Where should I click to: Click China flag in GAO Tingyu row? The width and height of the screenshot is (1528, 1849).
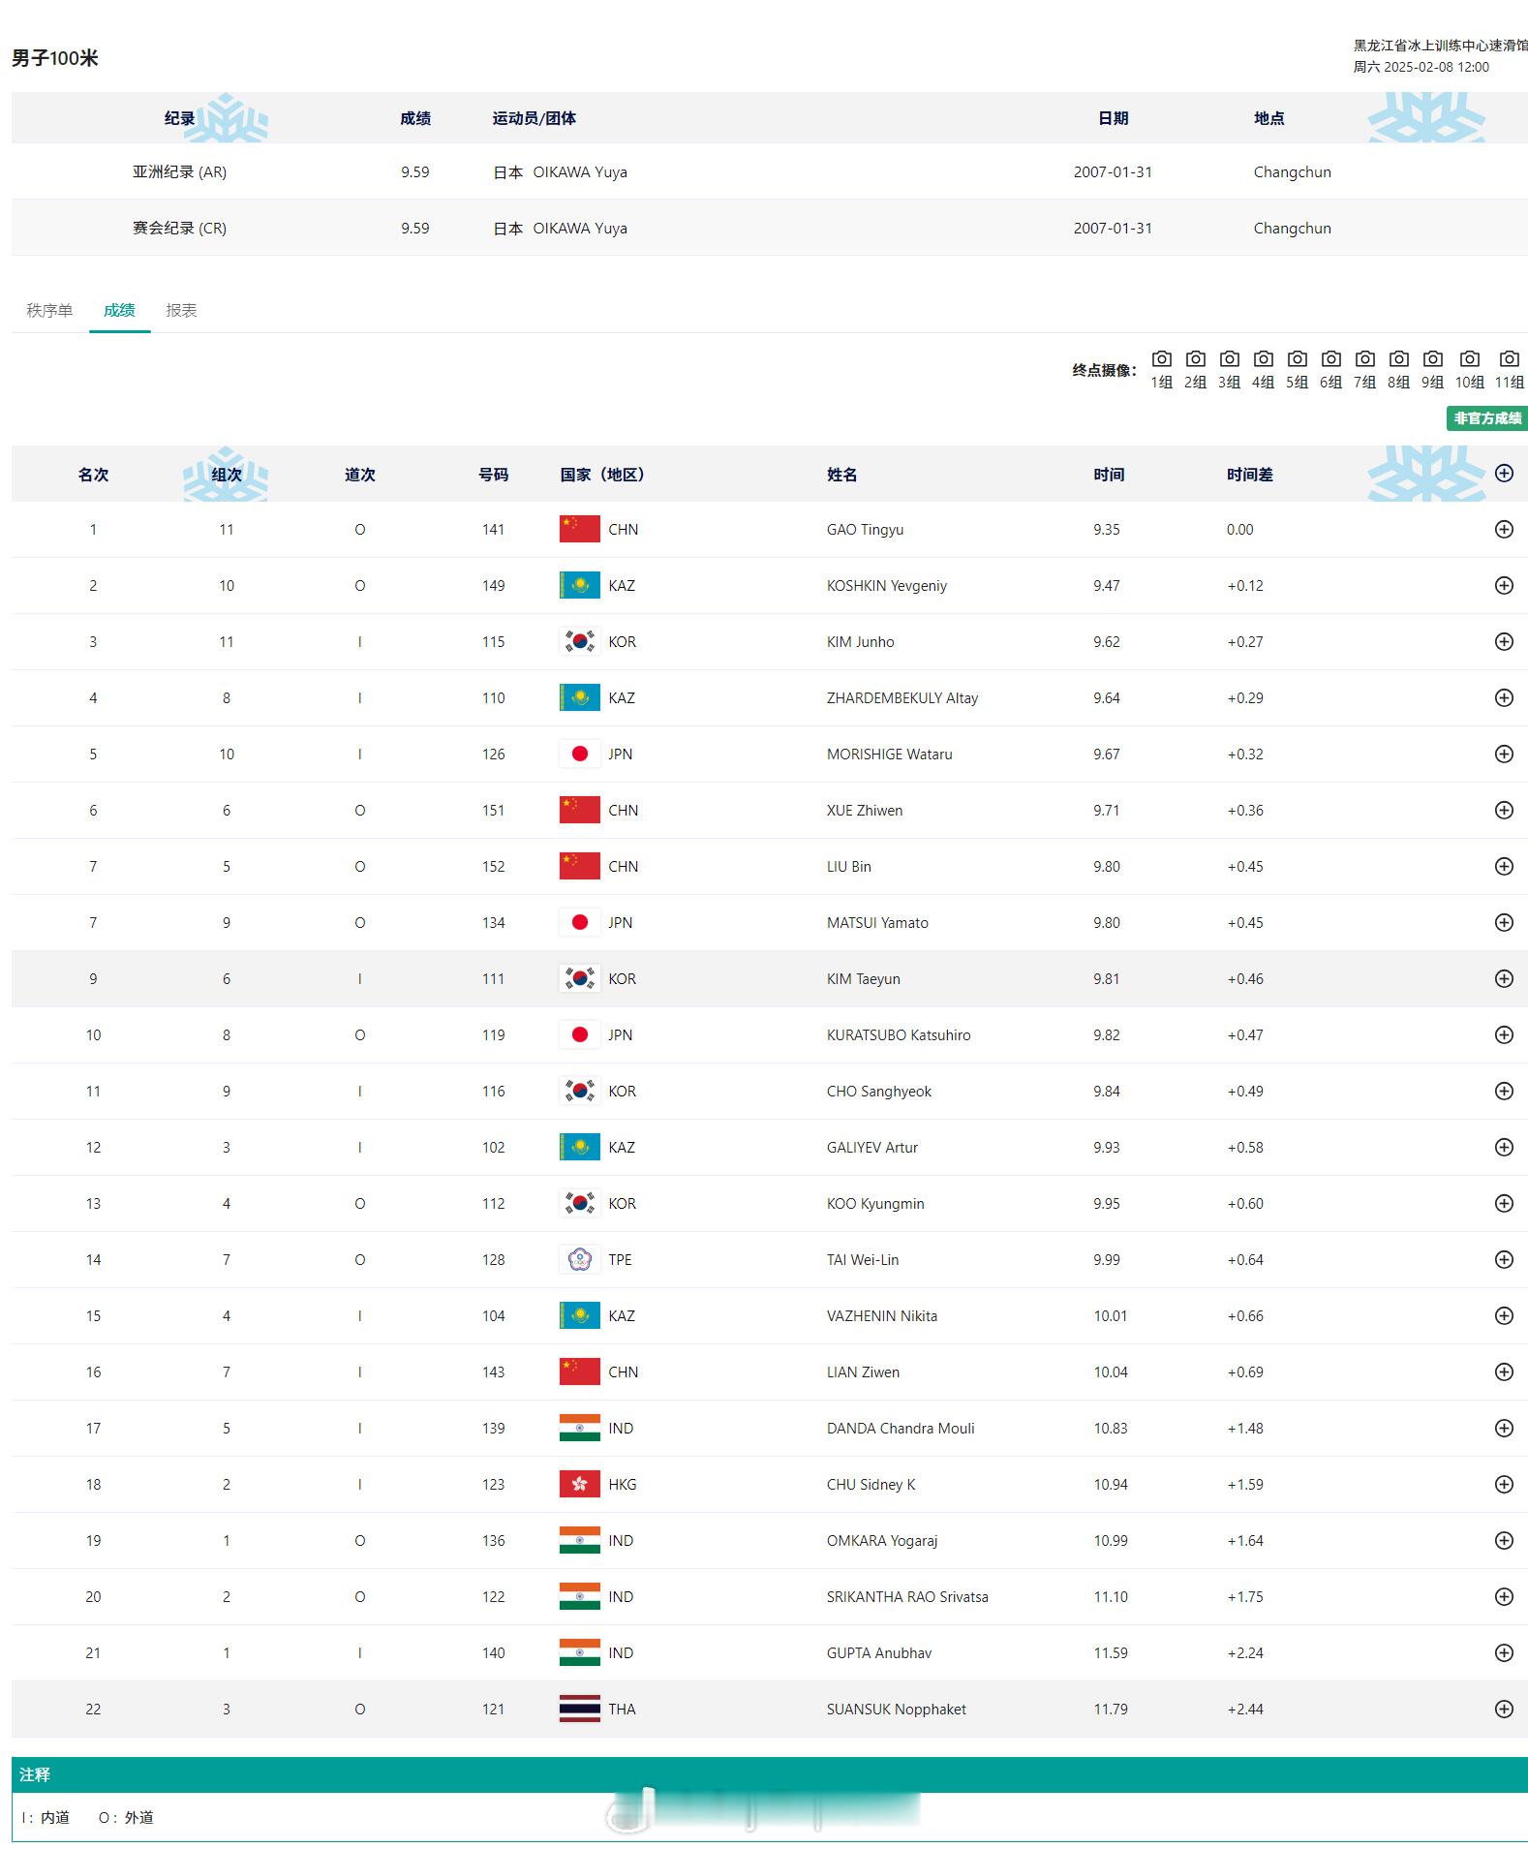[579, 529]
